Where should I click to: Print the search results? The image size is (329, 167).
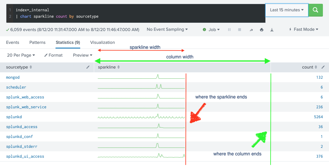point(262,30)
